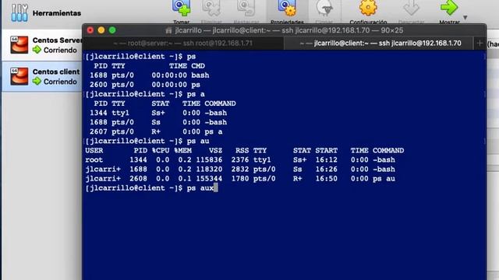Image resolution: width=499 pixels, height=280 pixels.
Task: Click the VSZ value 155344
Action: [209, 178]
